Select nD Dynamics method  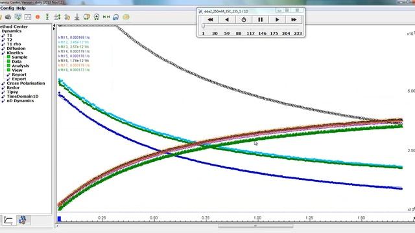20,101
